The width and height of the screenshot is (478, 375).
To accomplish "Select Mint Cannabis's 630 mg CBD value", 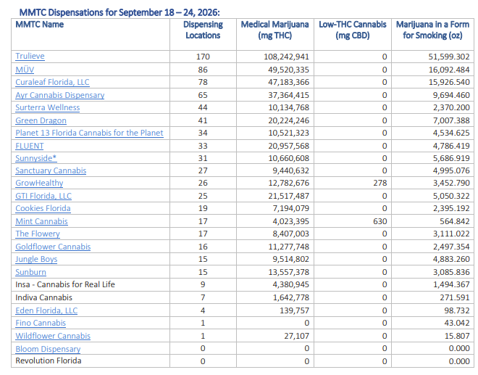I will click(380, 221).
